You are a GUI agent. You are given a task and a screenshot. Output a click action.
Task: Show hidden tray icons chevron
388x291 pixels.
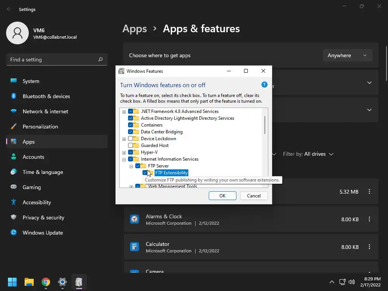(x=332, y=282)
